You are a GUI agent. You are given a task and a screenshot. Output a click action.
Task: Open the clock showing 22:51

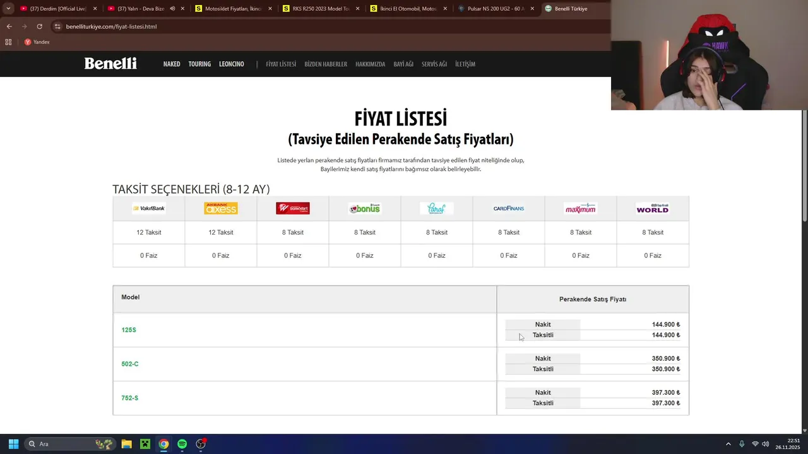(787, 444)
